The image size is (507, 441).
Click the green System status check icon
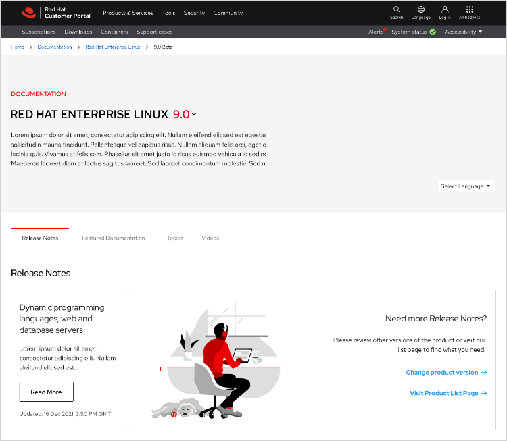pos(433,32)
